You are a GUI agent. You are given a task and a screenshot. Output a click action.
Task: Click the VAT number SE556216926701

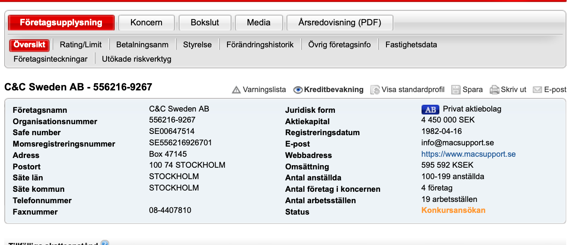[181, 143]
